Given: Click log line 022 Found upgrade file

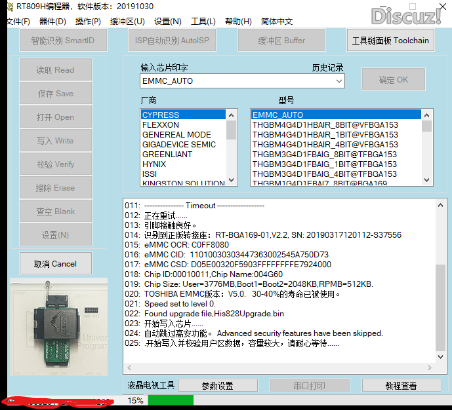Looking at the screenshot, I should [x=205, y=314].
